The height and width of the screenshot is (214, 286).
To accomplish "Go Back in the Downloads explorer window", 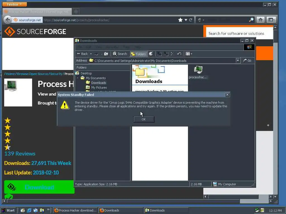I will [82, 54].
